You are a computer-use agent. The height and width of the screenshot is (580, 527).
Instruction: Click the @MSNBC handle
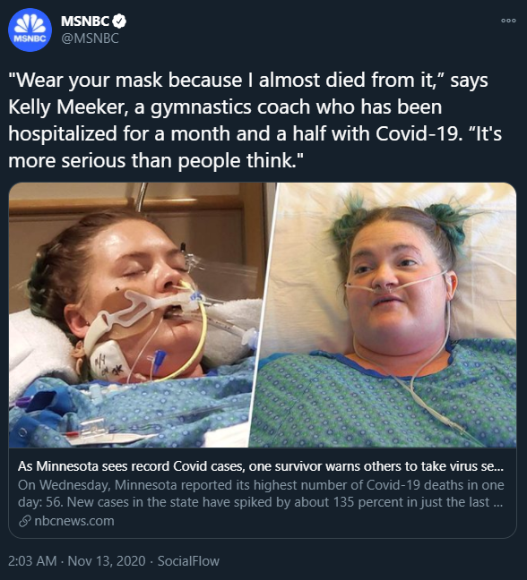pos(90,38)
